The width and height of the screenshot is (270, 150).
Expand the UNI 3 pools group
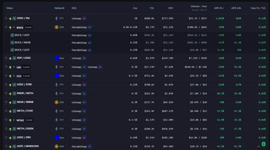tap(14, 67)
